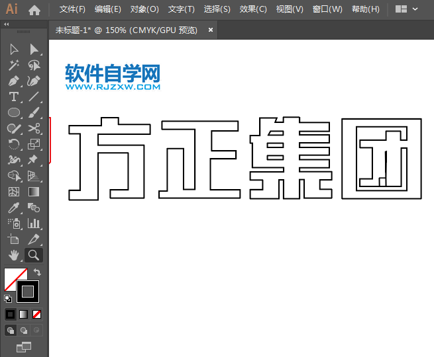Select the Hand tool
434x357 pixels.
tap(14, 255)
